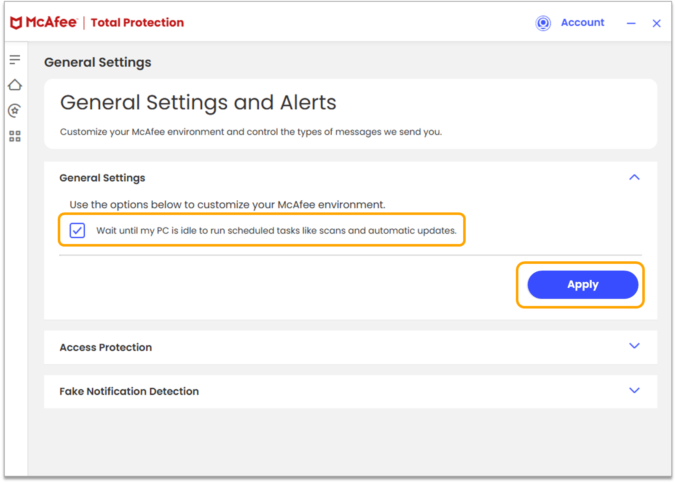Uncheck the idle scheduled tasks checkbox

pos(77,231)
